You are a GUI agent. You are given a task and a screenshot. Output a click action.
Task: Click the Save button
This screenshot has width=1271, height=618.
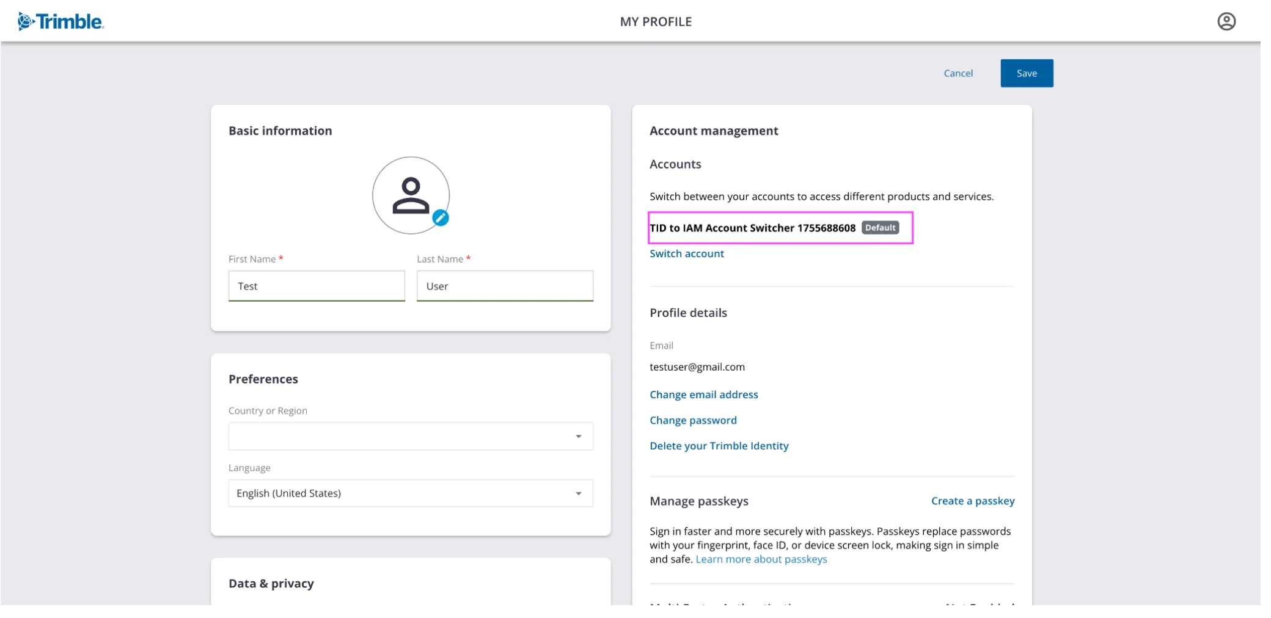coord(1027,73)
